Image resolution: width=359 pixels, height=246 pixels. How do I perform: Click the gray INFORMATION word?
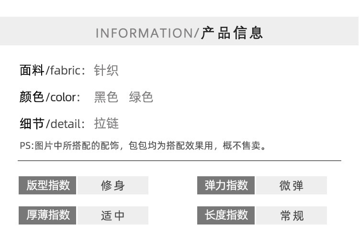tap(145, 33)
